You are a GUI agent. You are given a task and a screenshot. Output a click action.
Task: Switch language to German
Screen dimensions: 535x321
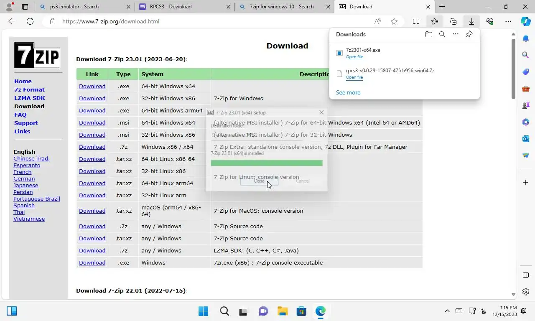[x=24, y=178]
